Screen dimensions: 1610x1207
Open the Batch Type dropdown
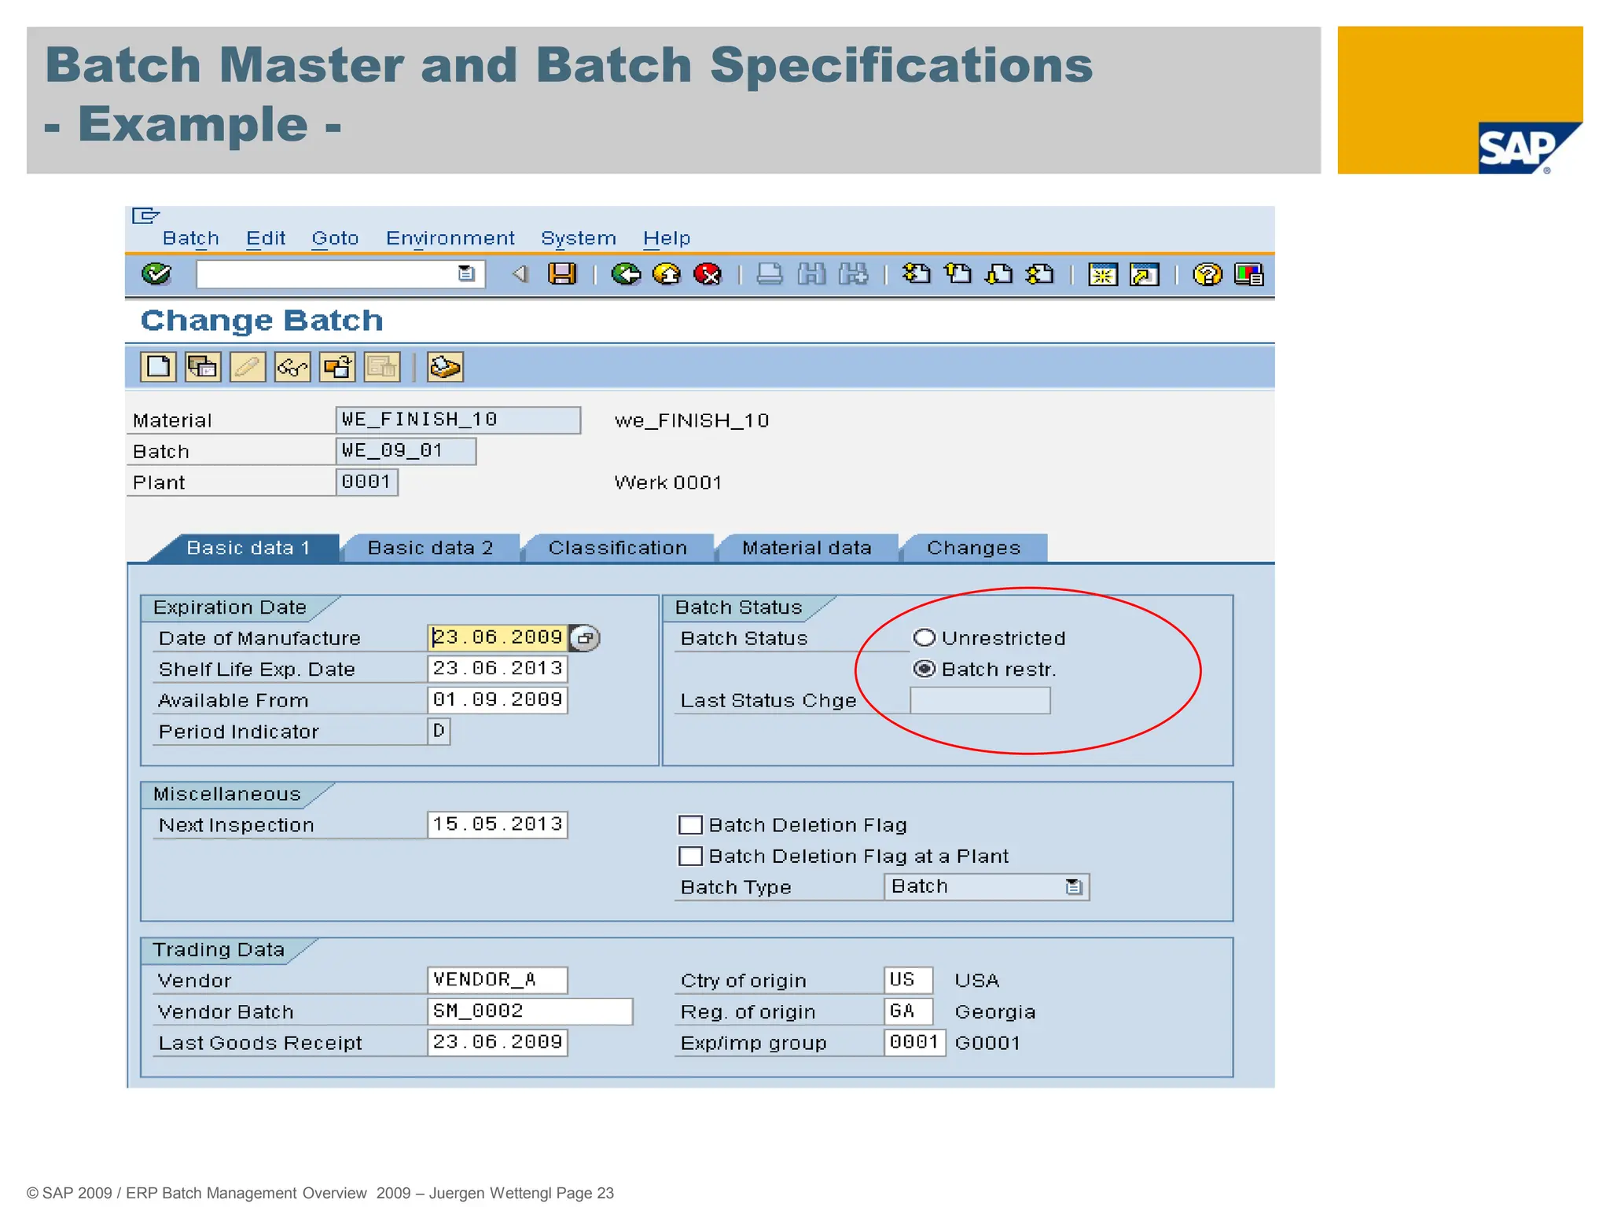click(1074, 887)
